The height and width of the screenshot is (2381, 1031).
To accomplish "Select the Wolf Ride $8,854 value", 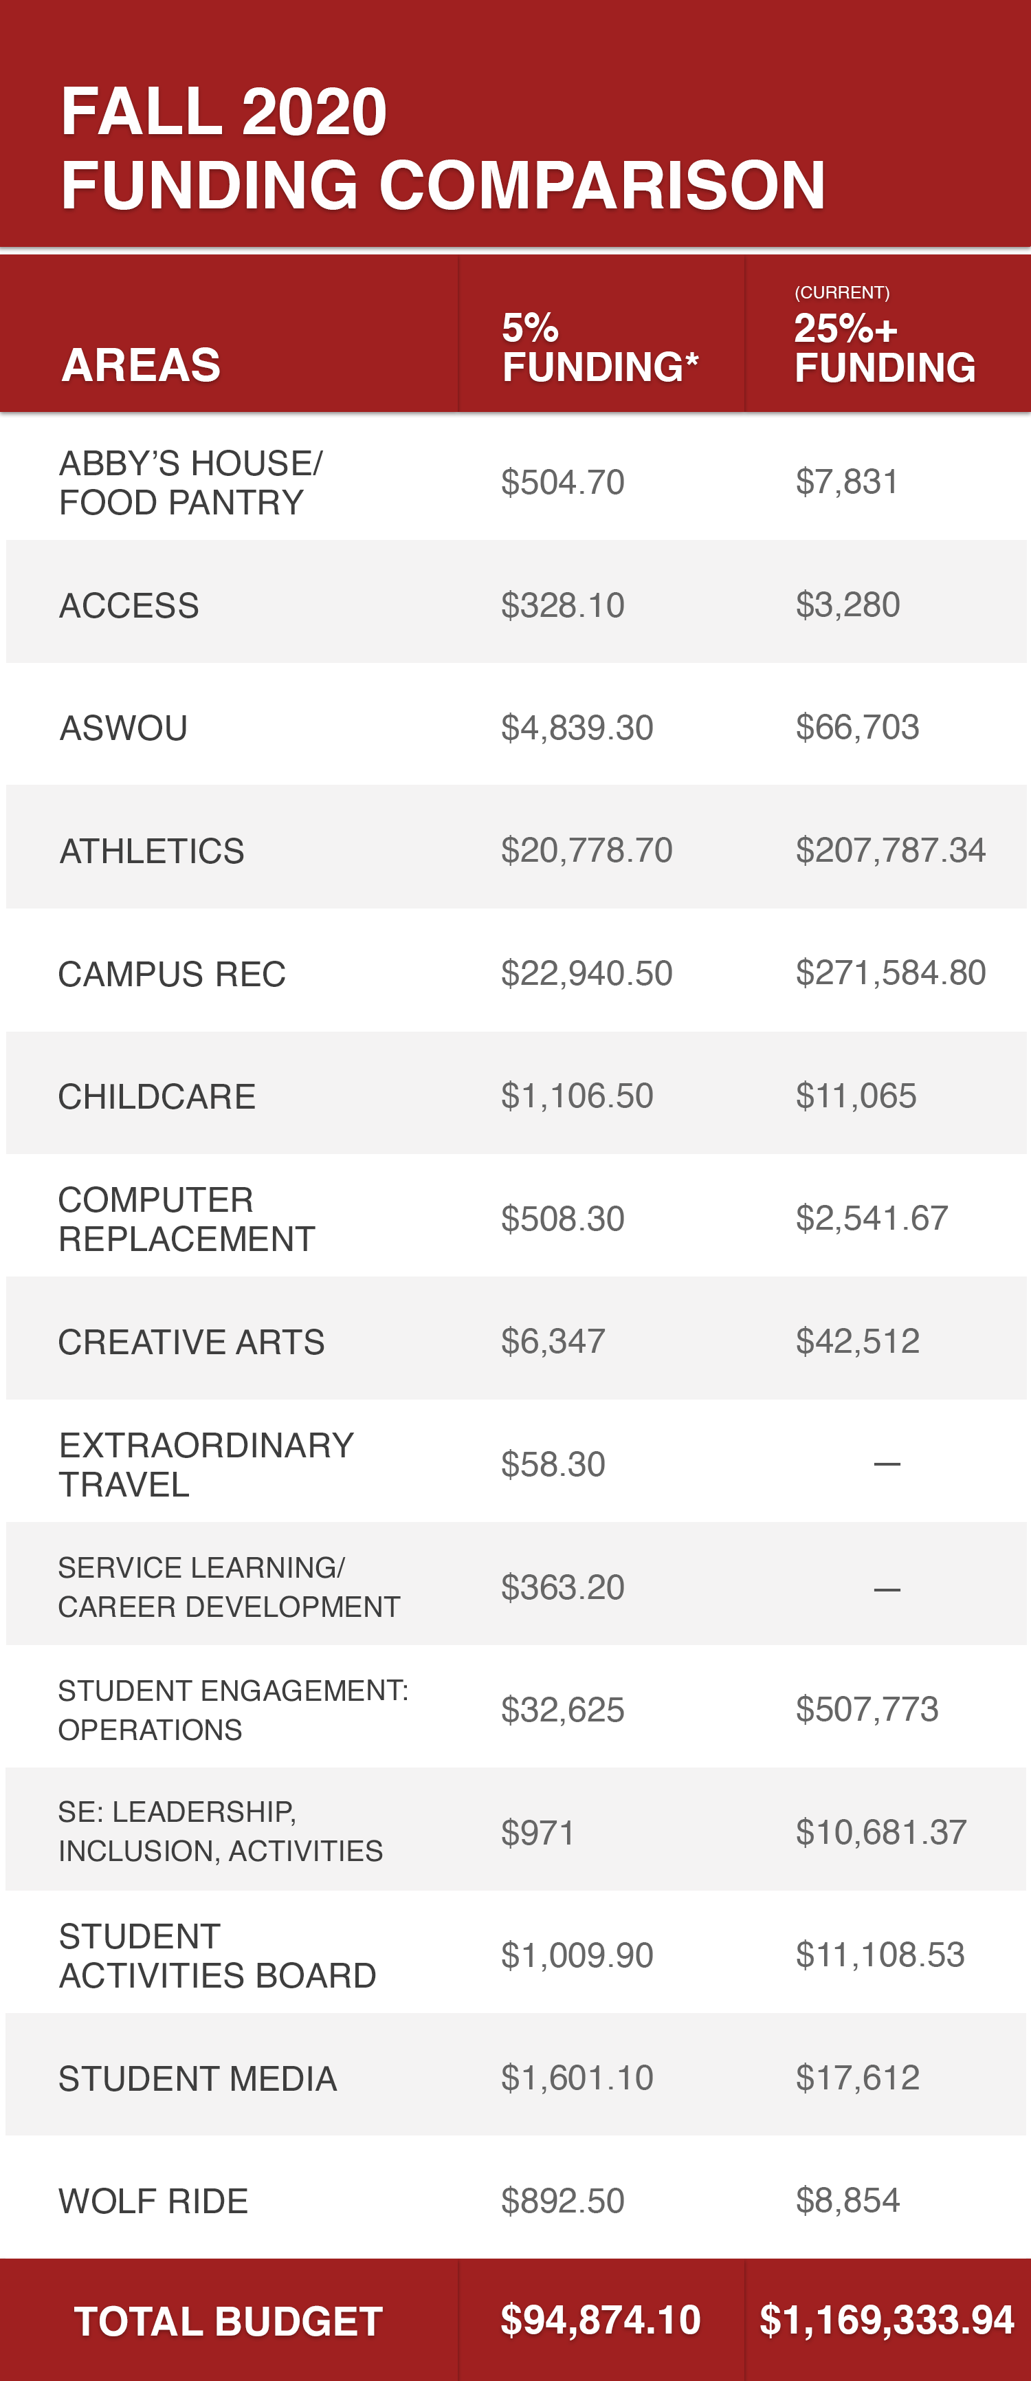I will (x=847, y=2201).
